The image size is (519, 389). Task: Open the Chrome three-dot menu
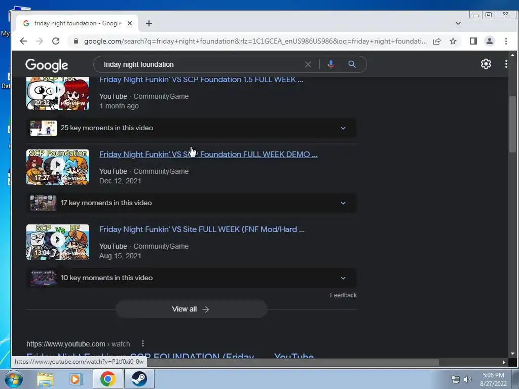click(506, 41)
